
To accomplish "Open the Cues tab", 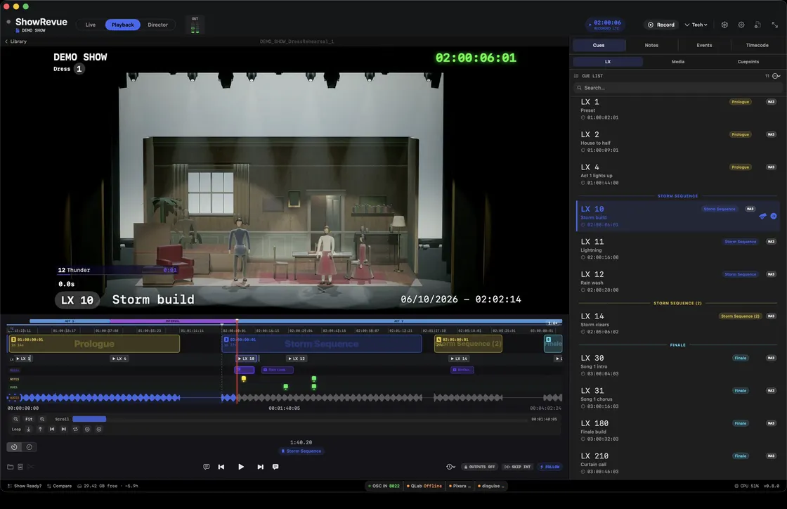I will [x=599, y=45].
